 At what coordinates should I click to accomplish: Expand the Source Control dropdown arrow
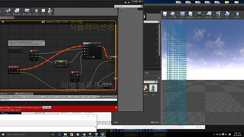point(177,15)
